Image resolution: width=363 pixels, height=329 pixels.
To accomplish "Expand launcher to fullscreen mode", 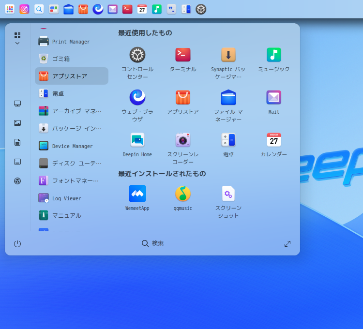I will [287, 244].
